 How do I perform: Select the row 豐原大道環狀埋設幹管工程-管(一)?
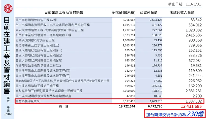click(109, 50)
